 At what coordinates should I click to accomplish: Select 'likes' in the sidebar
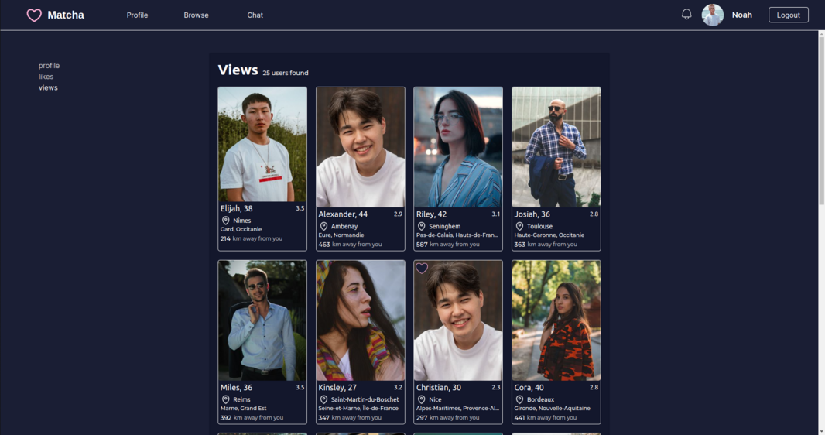pos(46,77)
